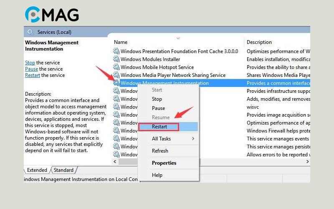
Task: Click the horizontal scrollbar left arrow
Action: pyautogui.click(x=115, y=161)
